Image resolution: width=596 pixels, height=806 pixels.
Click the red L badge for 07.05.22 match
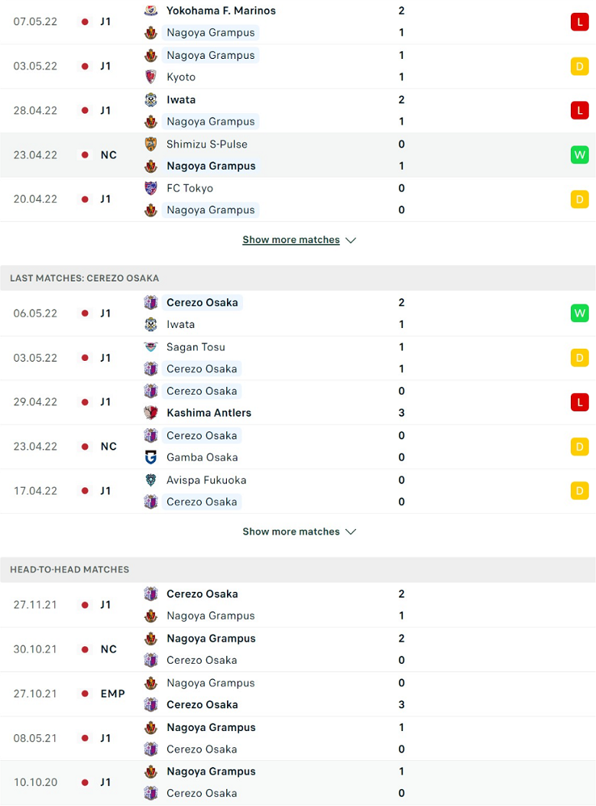579,21
